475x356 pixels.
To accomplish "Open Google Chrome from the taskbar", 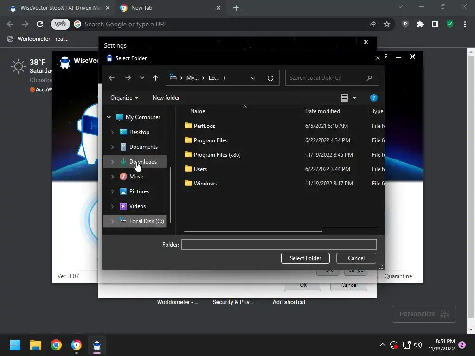I will point(56,345).
